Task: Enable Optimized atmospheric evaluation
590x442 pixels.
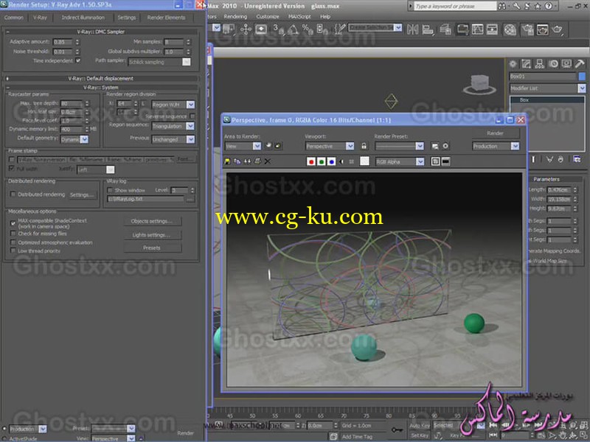Action: click(13, 242)
